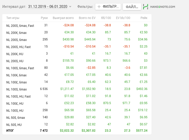Select the date range 31.12.2019 - 06.01.2020
189x140 pixels.
coord(48,6)
